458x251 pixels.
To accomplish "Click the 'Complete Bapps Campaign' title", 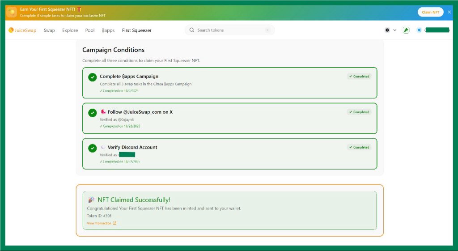I will (129, 77).
